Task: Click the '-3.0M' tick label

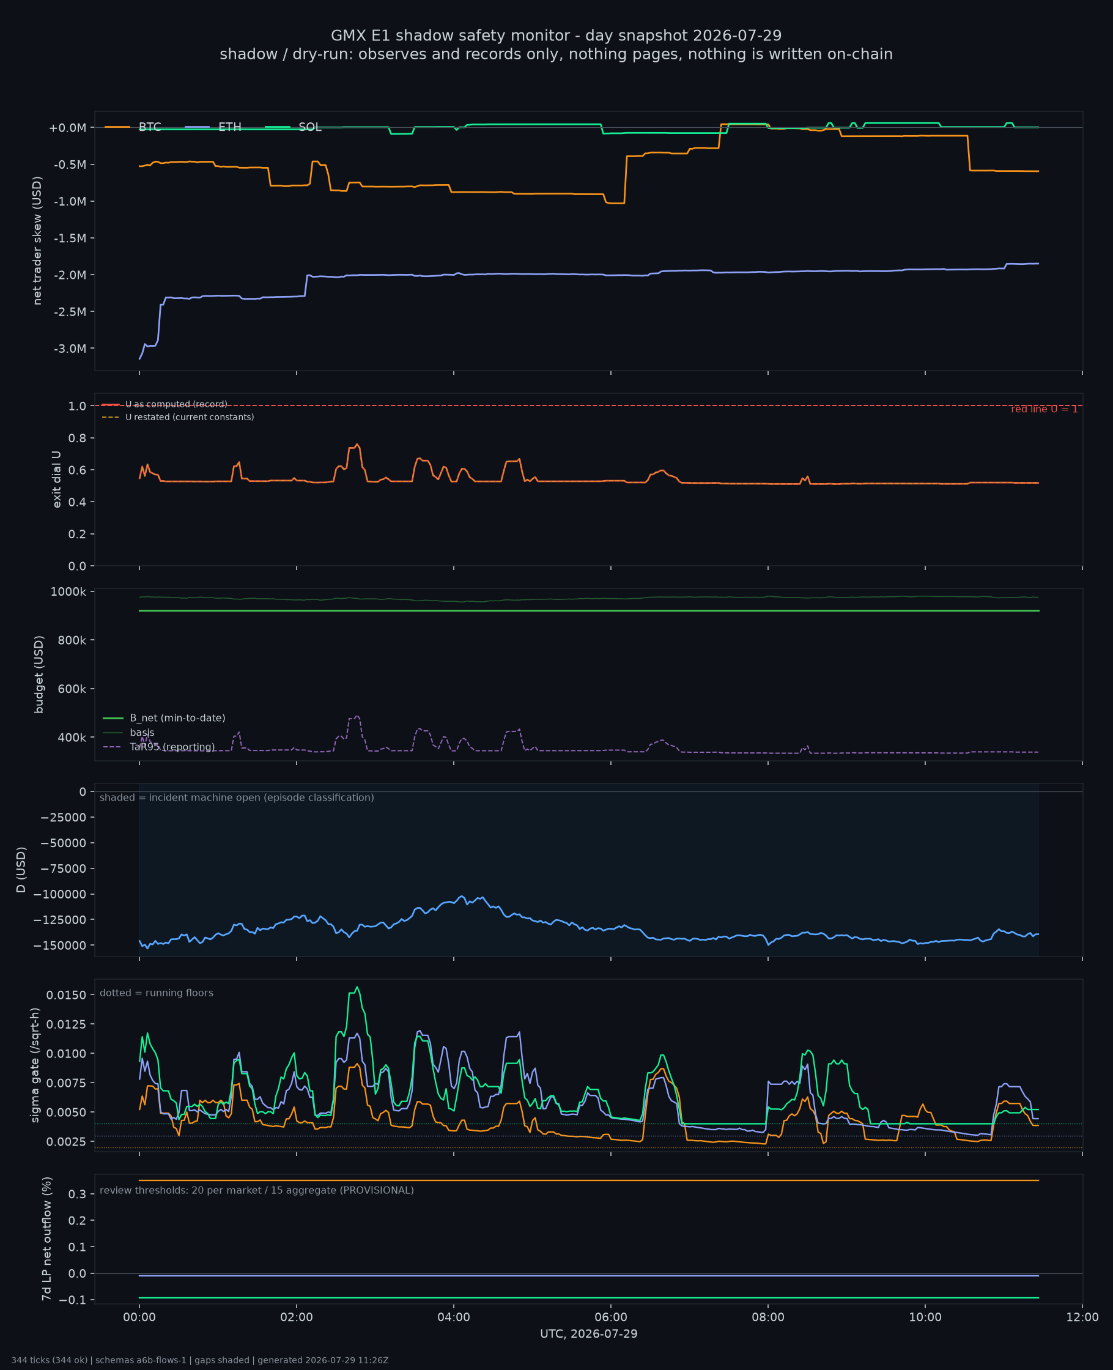Action: (70, 349)
